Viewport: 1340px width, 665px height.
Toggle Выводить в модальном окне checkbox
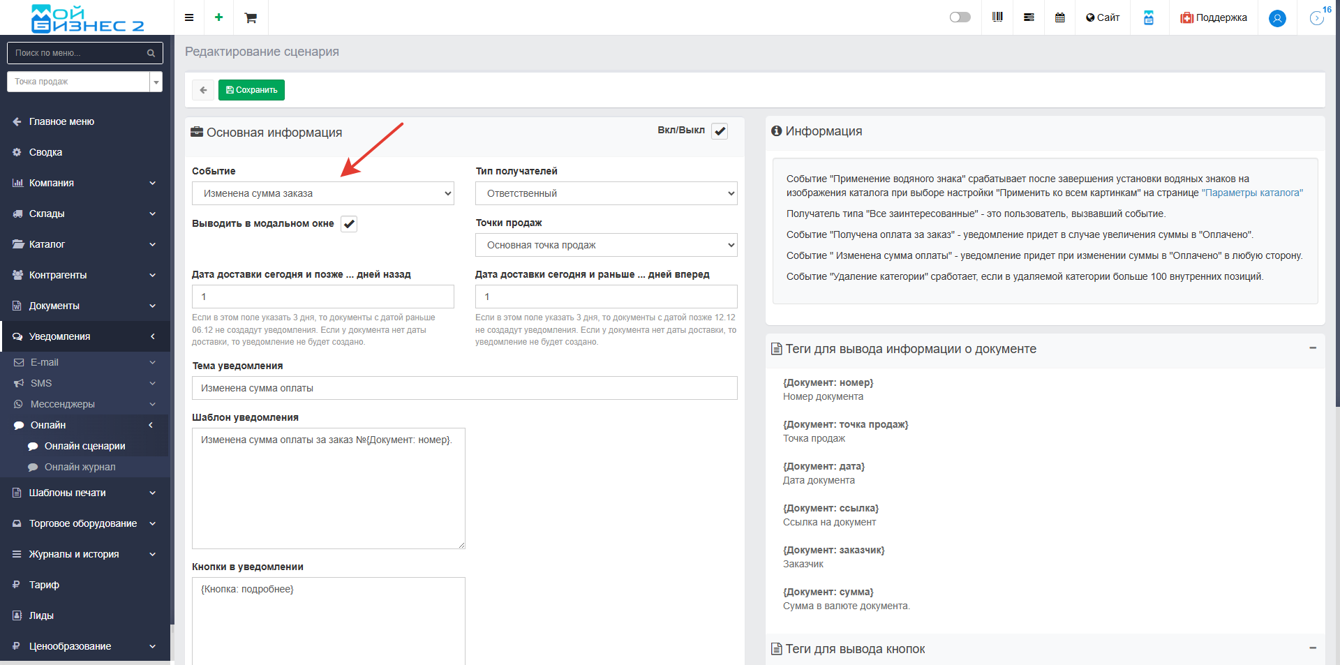(x=349, y=224)
